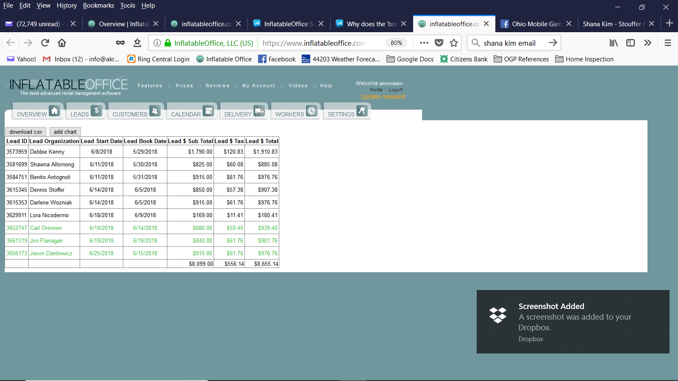Click the Logoff link
Image resolution: width=678 pixels, height=381 pixels.
396,90
